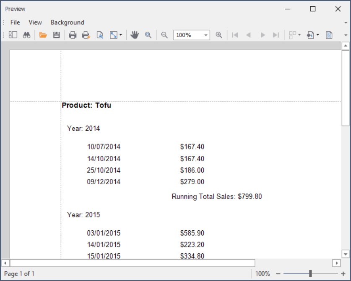Click the Scale icon
This screenshot has height=281, width=351.
(x=114, y=35)
